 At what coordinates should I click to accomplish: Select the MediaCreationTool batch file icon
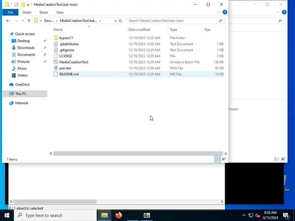pos(56,62)
